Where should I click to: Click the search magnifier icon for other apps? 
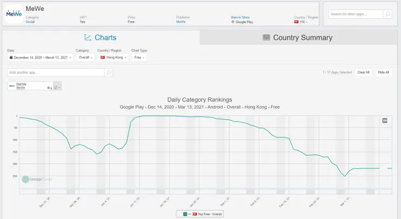tap(387, 14)
